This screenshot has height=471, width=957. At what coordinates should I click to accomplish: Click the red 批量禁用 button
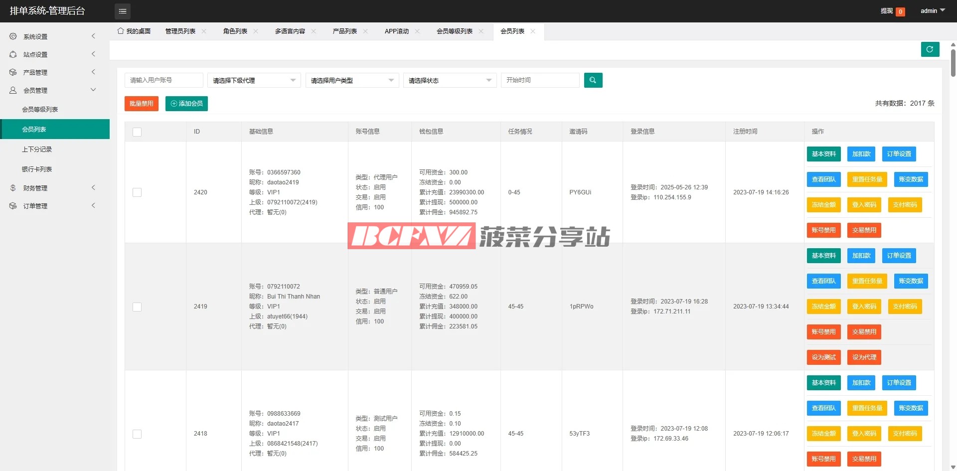(x=141, y=104)
